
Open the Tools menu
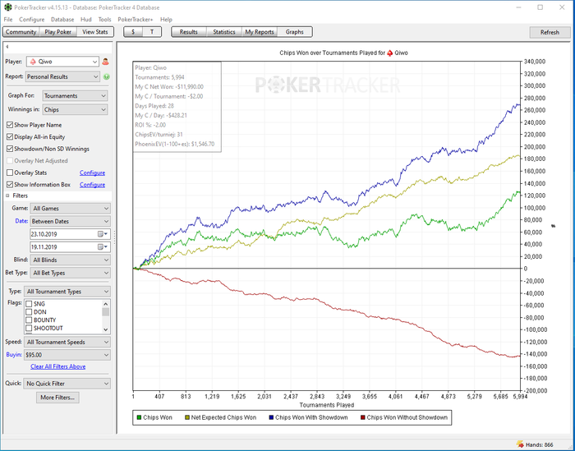coord(104,20)
